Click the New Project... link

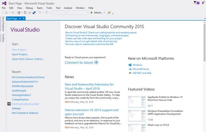point(20,50)
